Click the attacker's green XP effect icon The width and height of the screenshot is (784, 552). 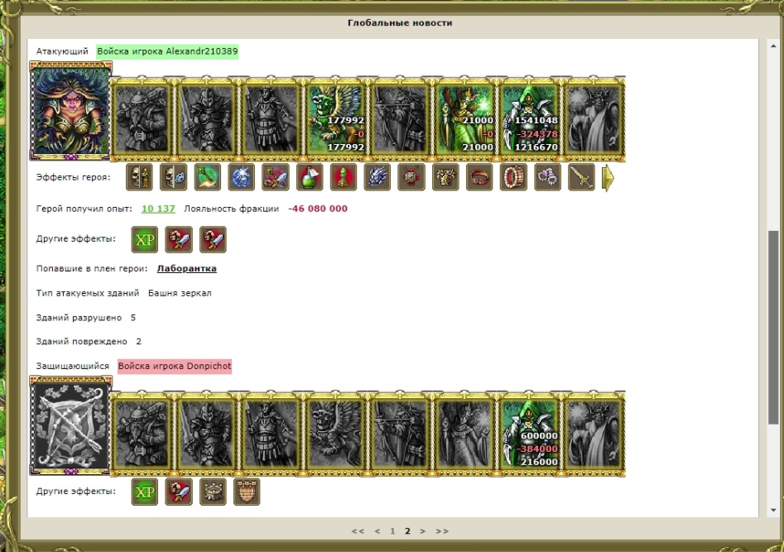(145, 239)
